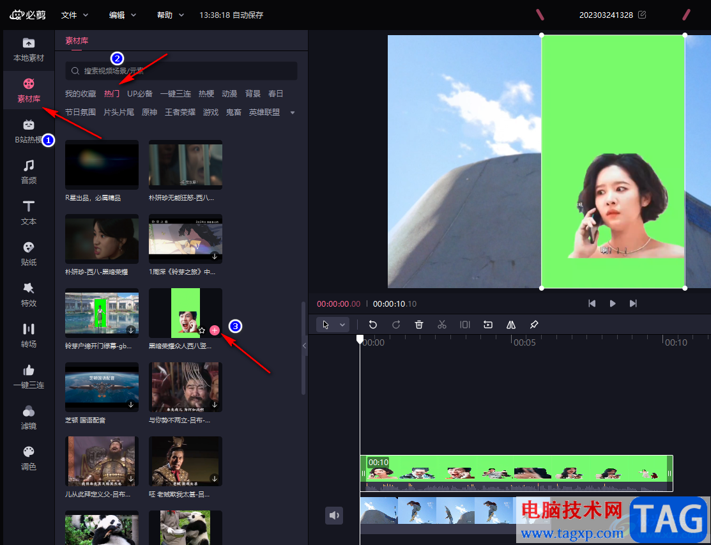The width and height of the screenshot is (711, 545).
Task: Open the 一键三连 sidebar panel
Action: tap(29, 377)
